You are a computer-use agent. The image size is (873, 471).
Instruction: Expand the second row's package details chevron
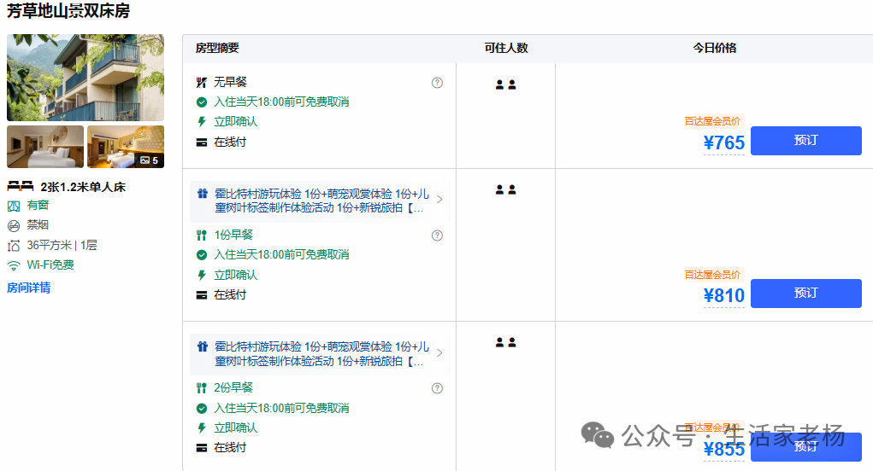pyautogui.click(x=439, y=200)
